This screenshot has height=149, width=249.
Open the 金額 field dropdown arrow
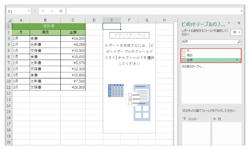click(x=237, y=60)
